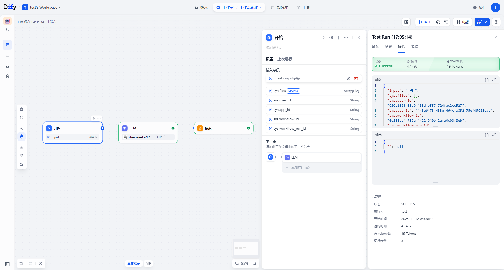Open 工具 tools page

(303, 7)
